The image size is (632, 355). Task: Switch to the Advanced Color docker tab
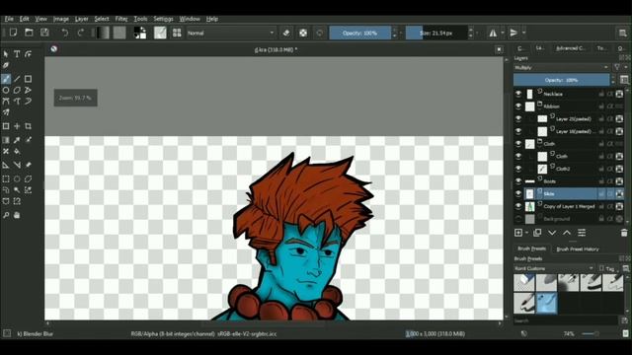coord(570,48)
